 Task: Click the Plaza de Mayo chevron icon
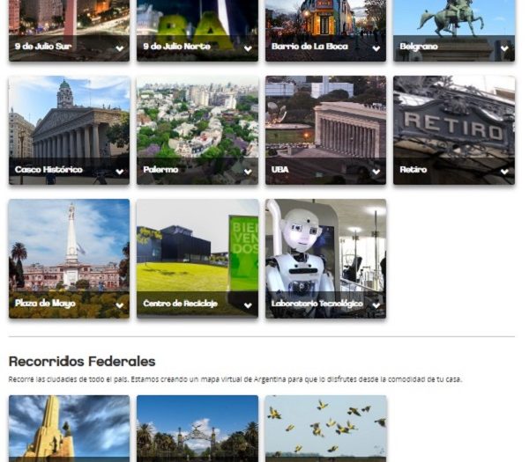coord(119,305)
